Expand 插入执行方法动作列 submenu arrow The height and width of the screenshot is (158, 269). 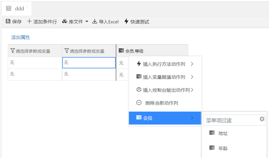tap(192, 64)
